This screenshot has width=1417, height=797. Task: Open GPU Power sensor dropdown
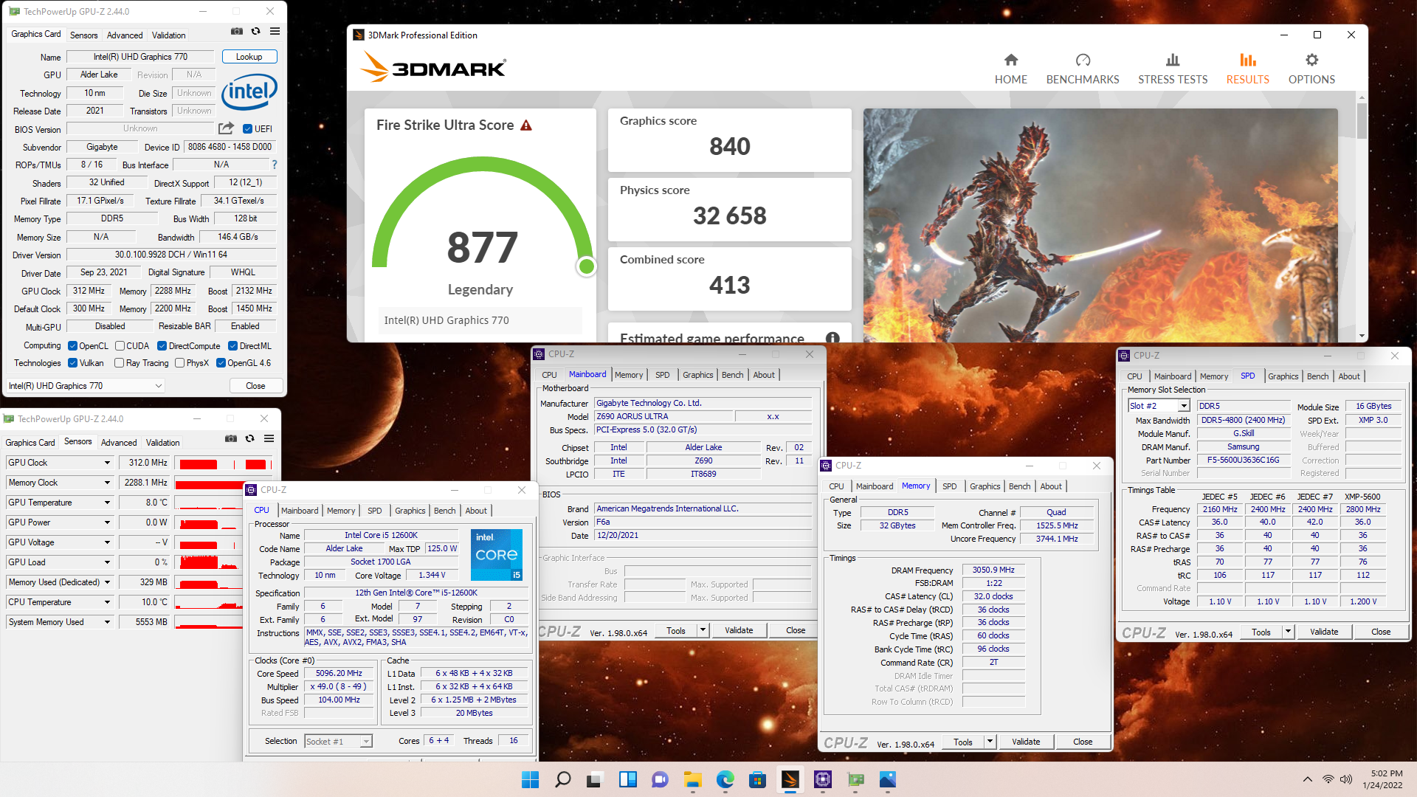point(107,522)
